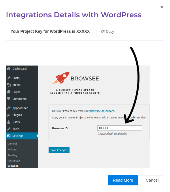
Task: Cancel the integrations dialog
Action: pos(152,180)
